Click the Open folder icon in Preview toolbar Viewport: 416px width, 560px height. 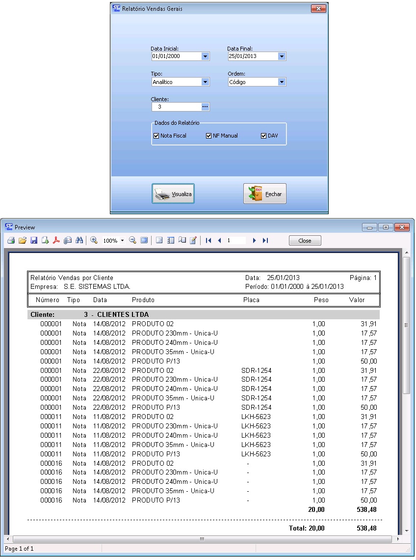[x=22, y=241]
